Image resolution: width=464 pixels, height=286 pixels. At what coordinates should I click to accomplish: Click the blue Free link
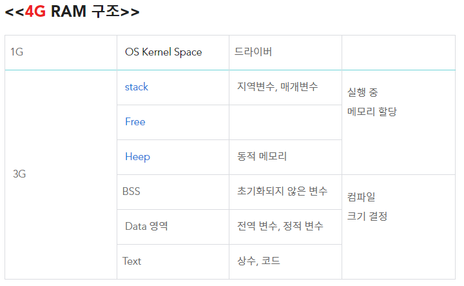[135, 122]
